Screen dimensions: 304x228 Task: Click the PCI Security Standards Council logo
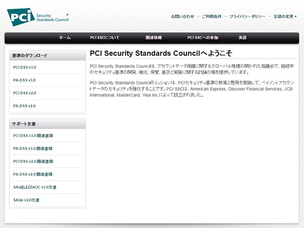click(38, 17)
